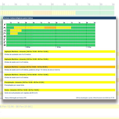Screen dimensions: 119x119
Task: Click the 09 fev date marker
Action: 28,47
